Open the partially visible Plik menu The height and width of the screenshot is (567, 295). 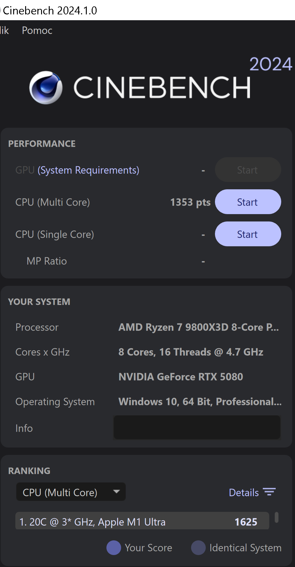pyautogui.click(x=4, y=31)
